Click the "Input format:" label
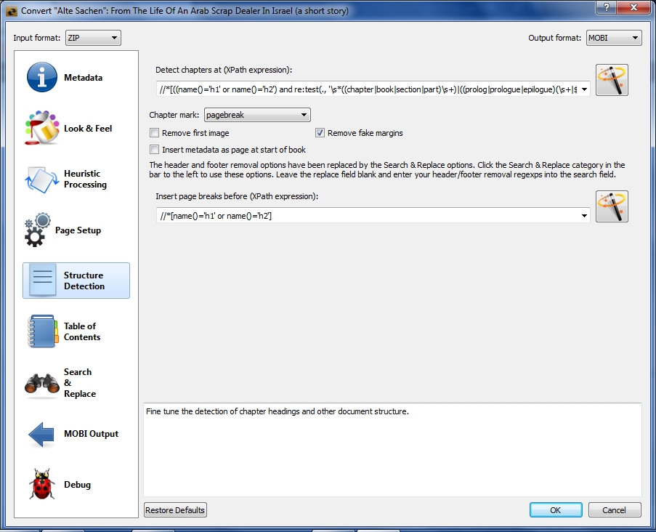The height and width of the screenshot is (532, 656). [37, 38]
